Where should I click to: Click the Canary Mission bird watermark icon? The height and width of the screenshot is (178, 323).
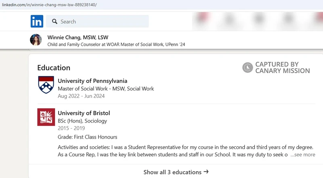247,68
